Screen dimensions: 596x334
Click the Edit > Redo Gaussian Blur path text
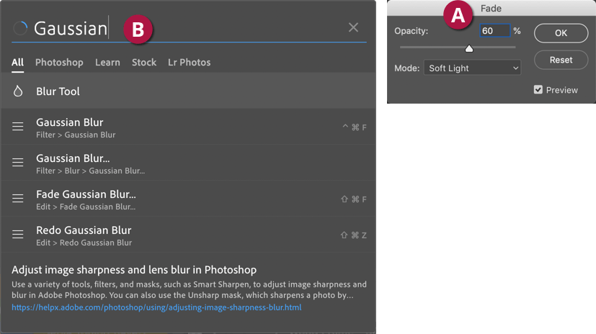point(84,243)
